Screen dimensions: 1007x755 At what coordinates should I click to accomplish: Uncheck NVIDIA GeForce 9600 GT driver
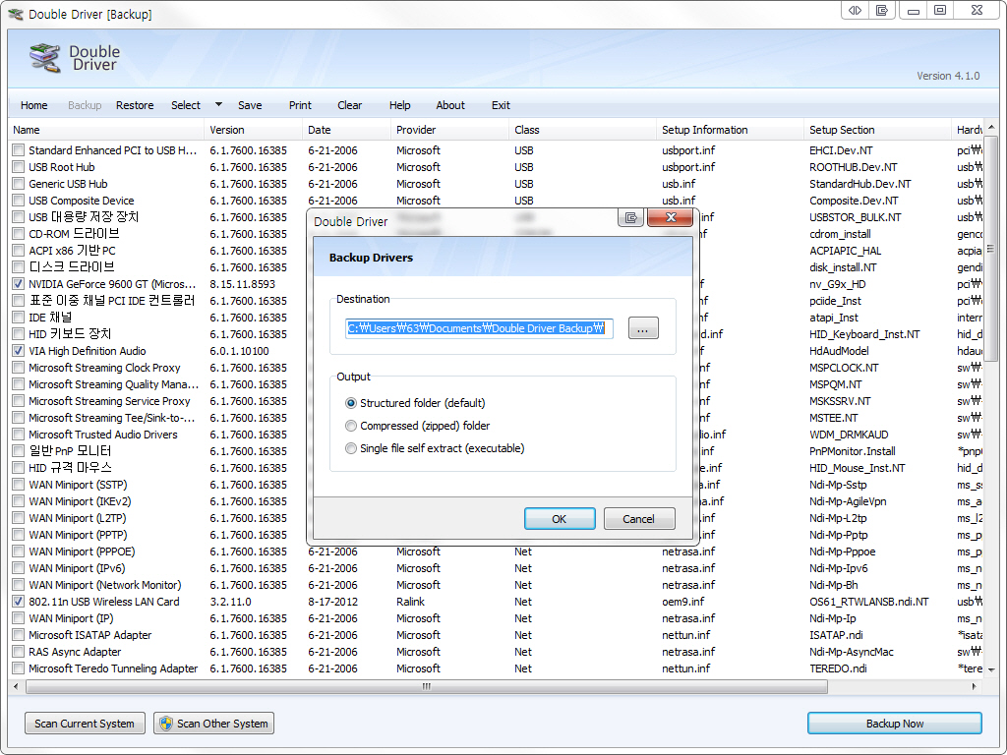click(x=18, y=284)
